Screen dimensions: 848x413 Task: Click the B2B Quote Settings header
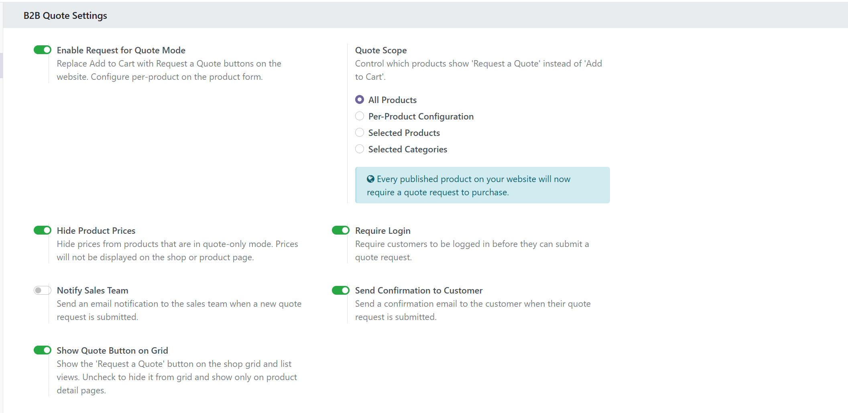click(65, 16)
